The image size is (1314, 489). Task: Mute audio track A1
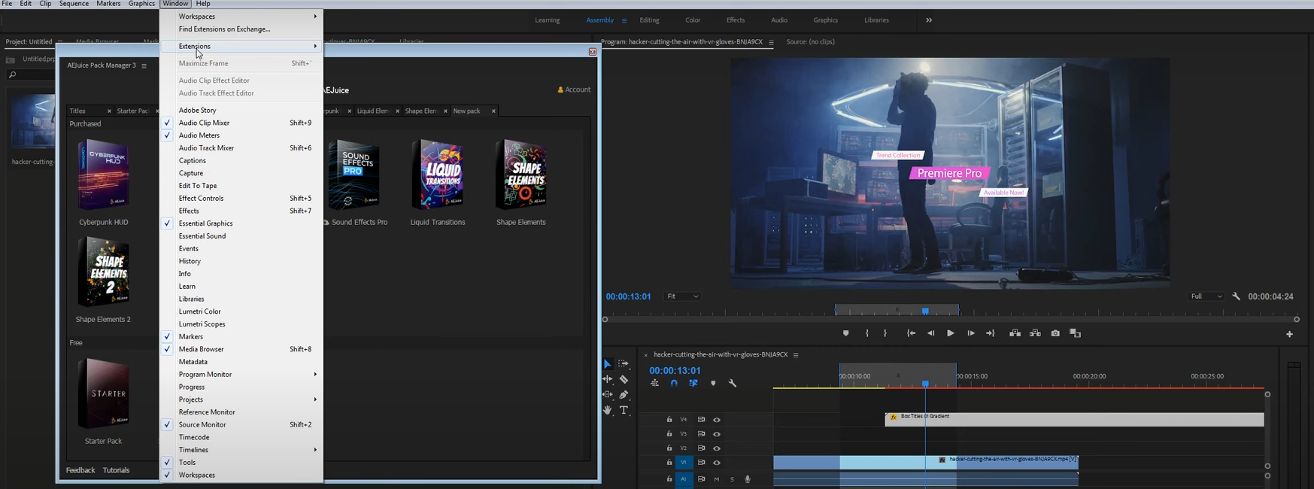point(717,479)
